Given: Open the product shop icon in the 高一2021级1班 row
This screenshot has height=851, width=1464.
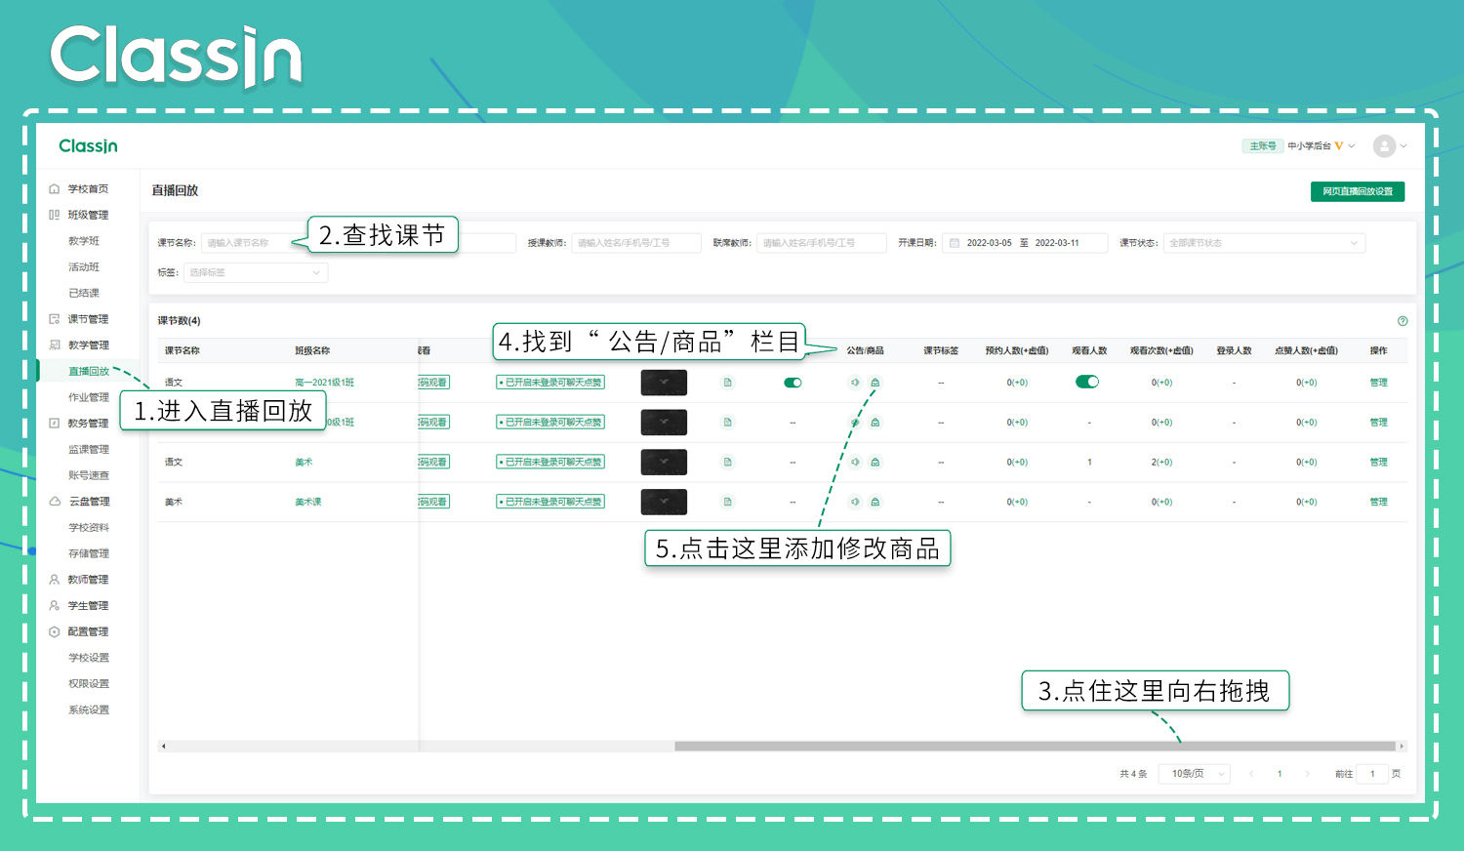Looking at the screenshot, I should (x=875, y=383).
